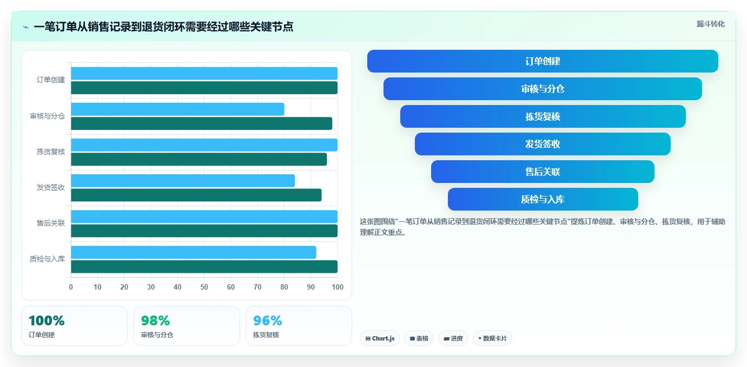Screen dimensions: 747x367
Task: Click the light blue bar for 质检与入库
Action: pos(193,252)
